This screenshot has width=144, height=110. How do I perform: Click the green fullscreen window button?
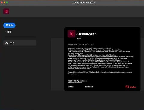7,2
